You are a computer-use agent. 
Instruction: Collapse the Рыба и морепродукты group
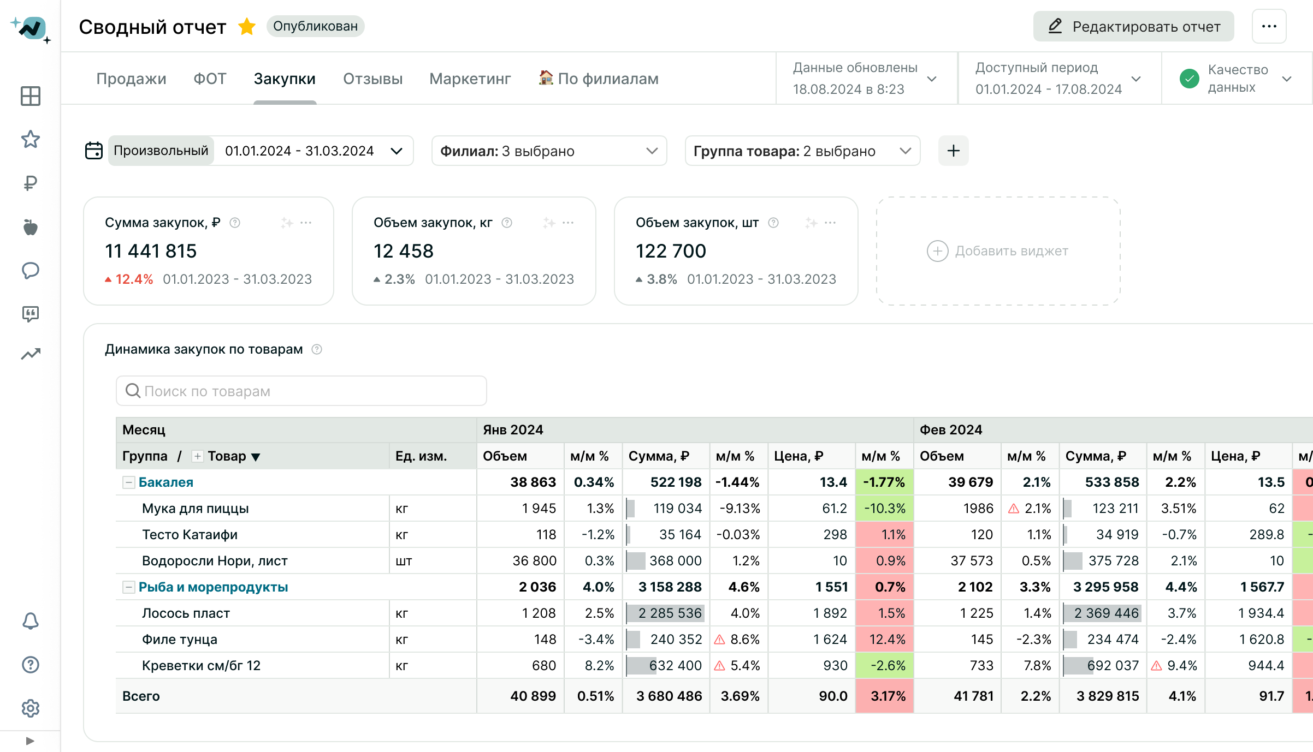(129, 587)
